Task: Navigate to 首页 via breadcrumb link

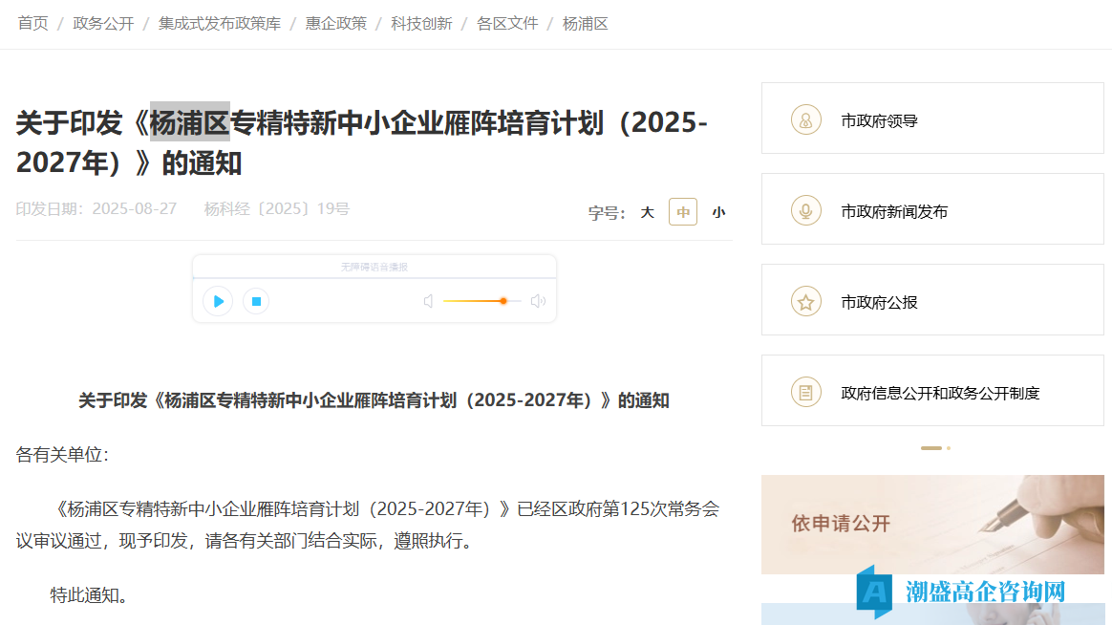Action: (32, 23)
